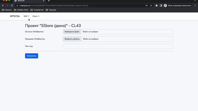Click the blue Загрузить button
This screenshot has width=198, height=111.
click(x=32, y=56)
